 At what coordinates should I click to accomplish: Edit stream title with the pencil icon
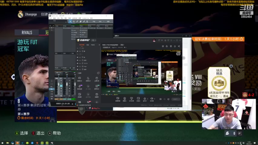tap(109, 47)
